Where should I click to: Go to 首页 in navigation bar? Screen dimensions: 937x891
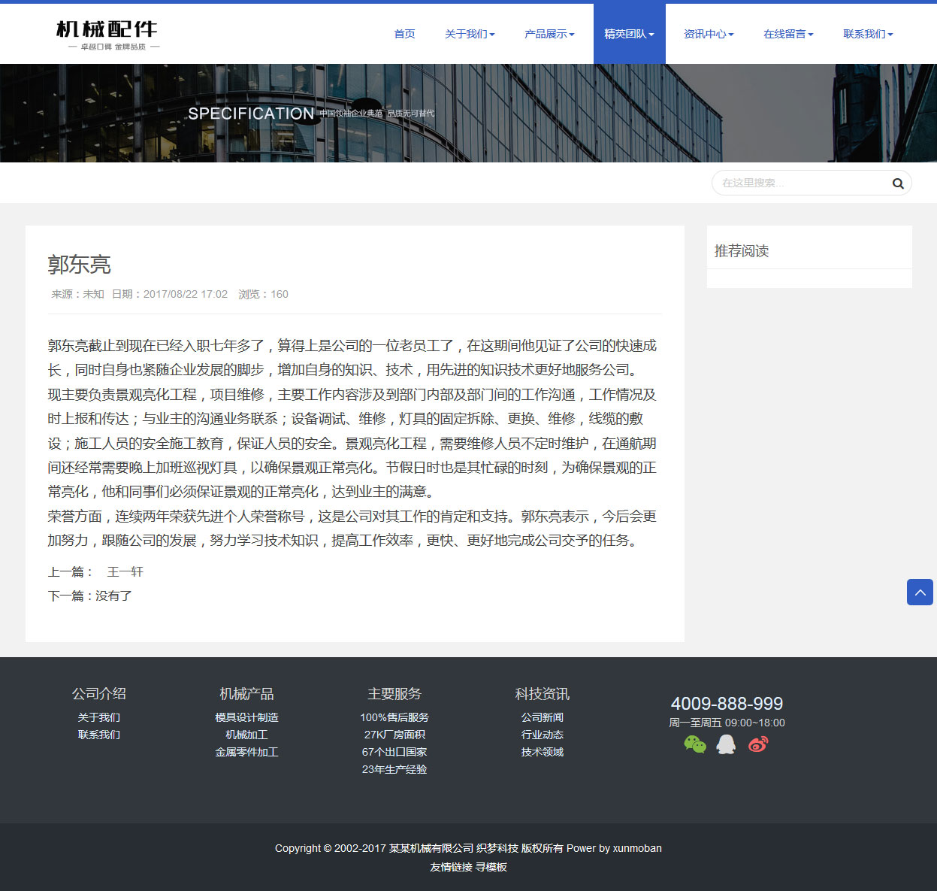tap(404, 34)
